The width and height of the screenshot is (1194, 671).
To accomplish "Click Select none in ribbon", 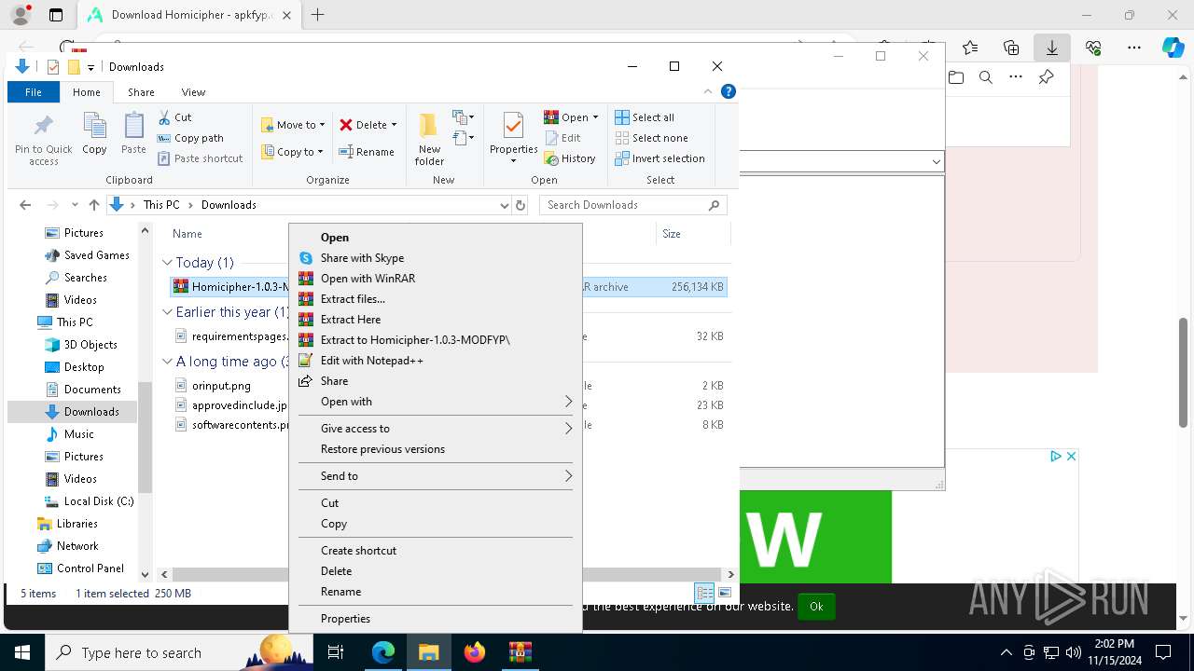I will 651,138.
